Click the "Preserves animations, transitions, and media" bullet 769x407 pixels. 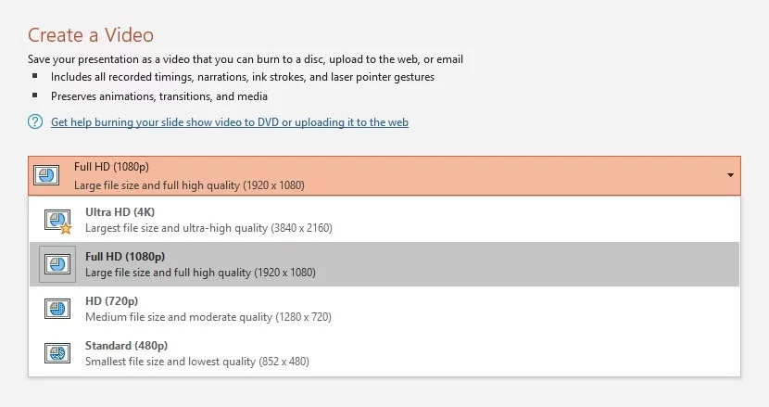click(159, 95)
